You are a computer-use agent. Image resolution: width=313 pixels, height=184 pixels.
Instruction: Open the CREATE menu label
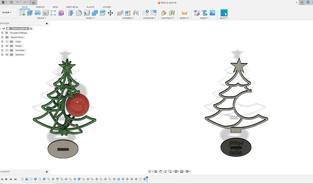click(41, 18)
